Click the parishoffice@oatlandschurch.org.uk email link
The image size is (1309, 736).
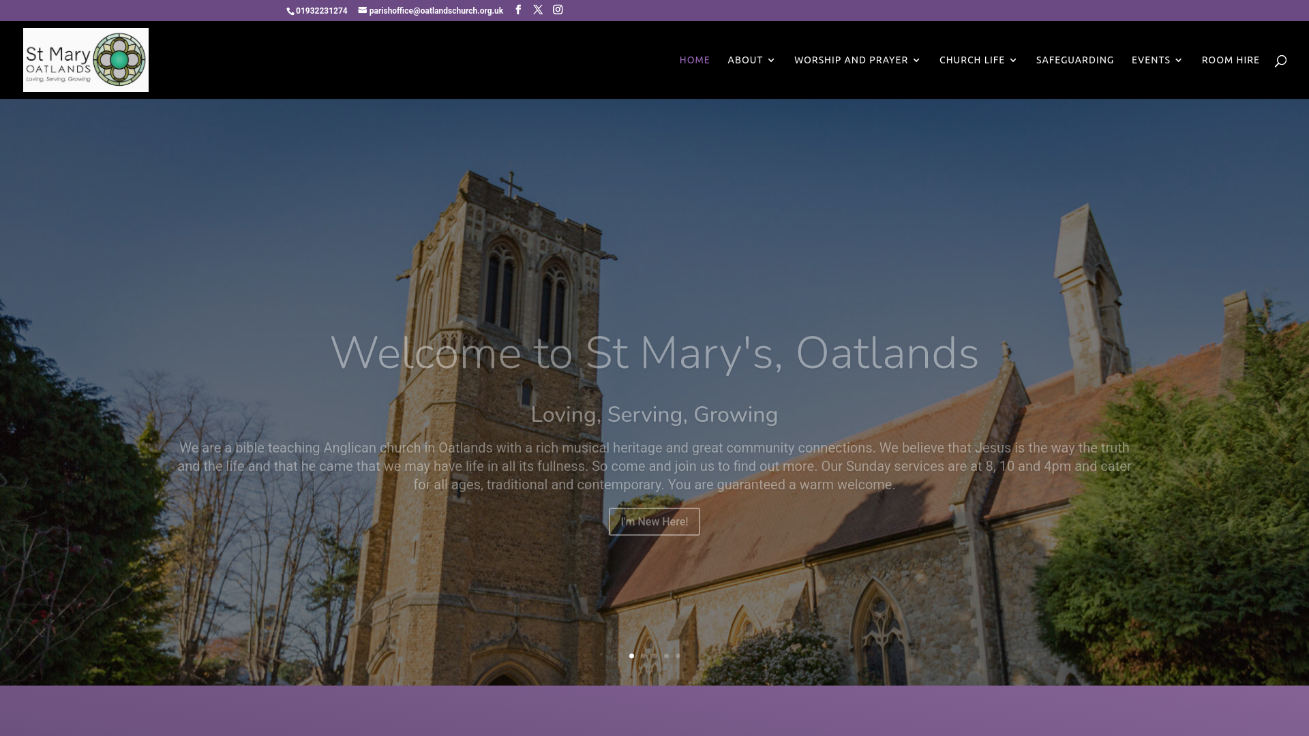[431, 11]
